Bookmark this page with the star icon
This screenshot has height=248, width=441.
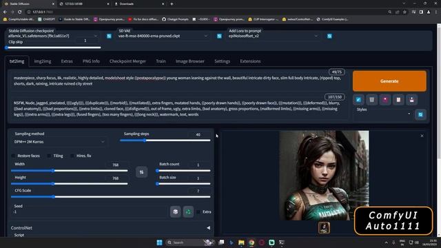point(404,12)
